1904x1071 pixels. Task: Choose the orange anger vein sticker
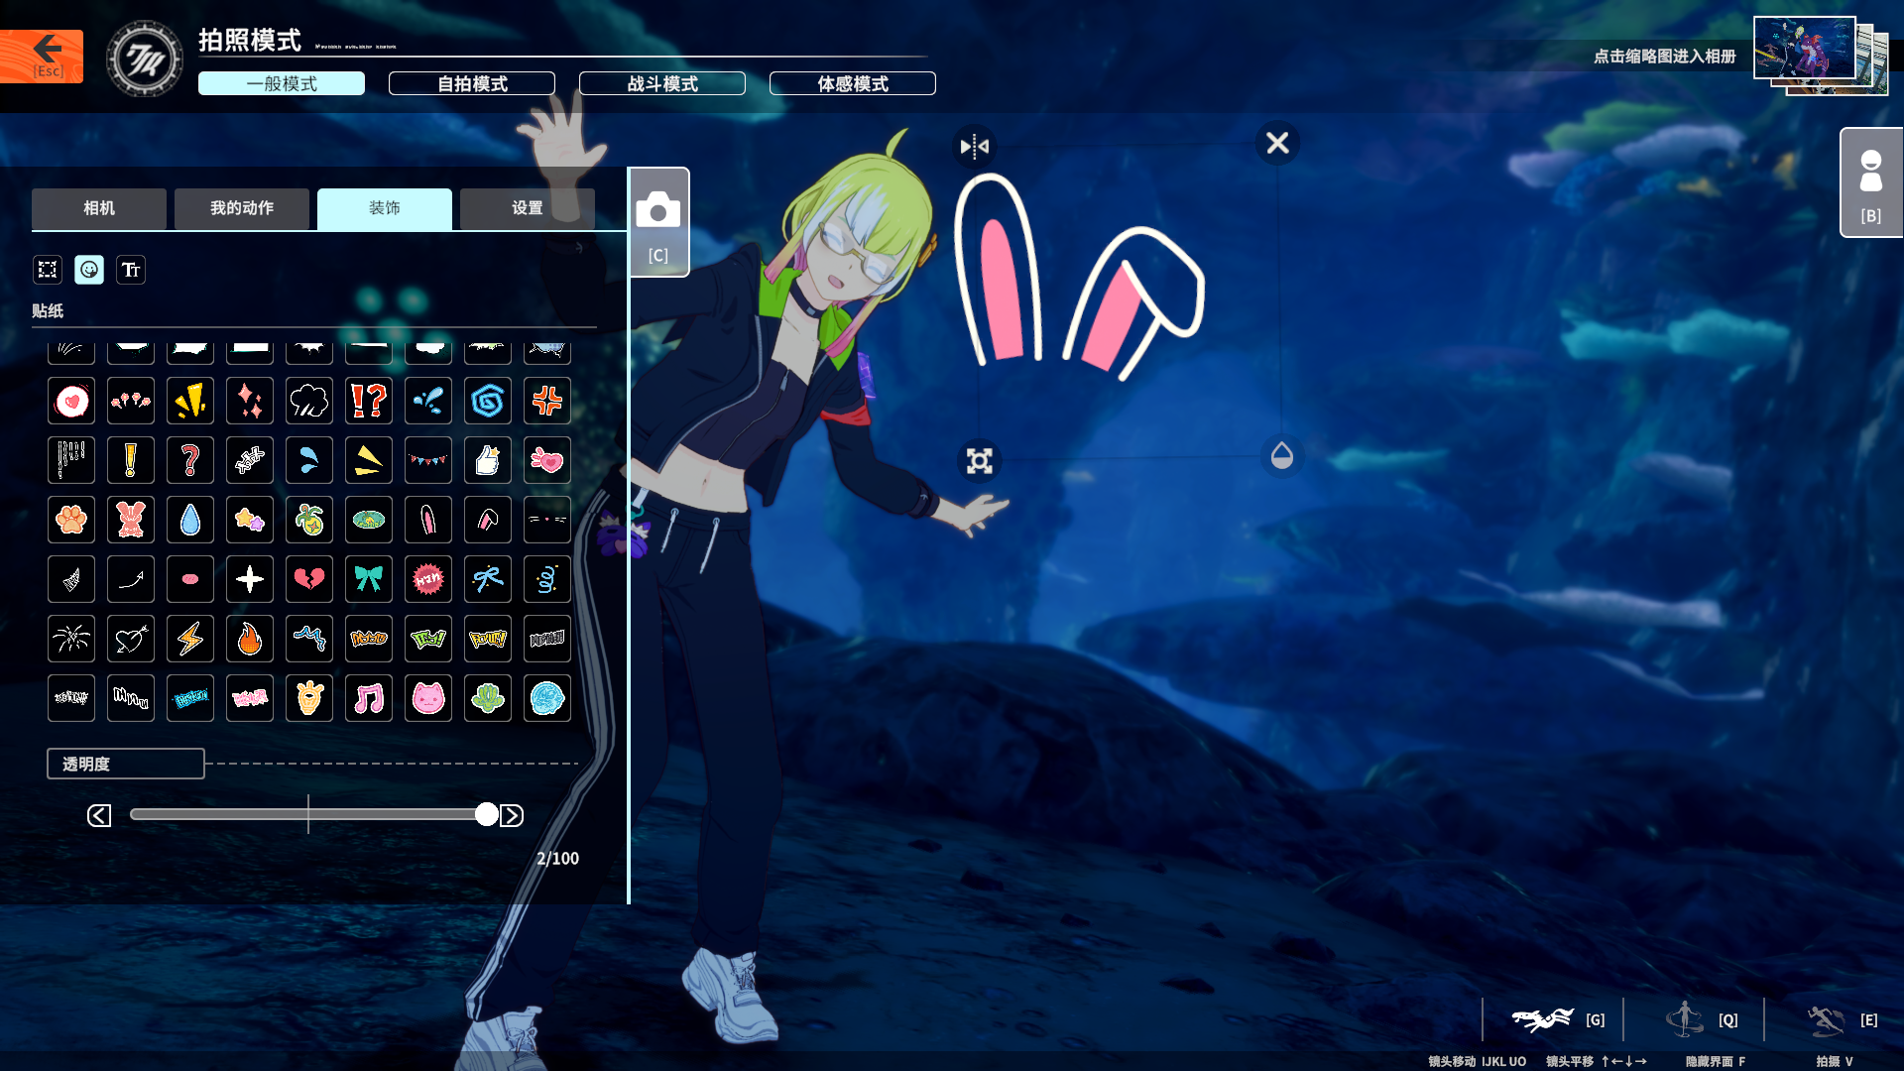[547, 401]
